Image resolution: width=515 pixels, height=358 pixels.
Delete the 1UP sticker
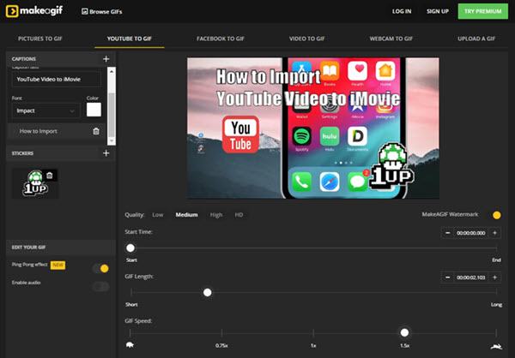[x=50, y=176]
